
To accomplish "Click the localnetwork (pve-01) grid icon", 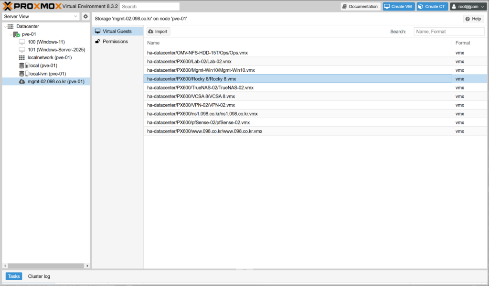I will point(22,57).
